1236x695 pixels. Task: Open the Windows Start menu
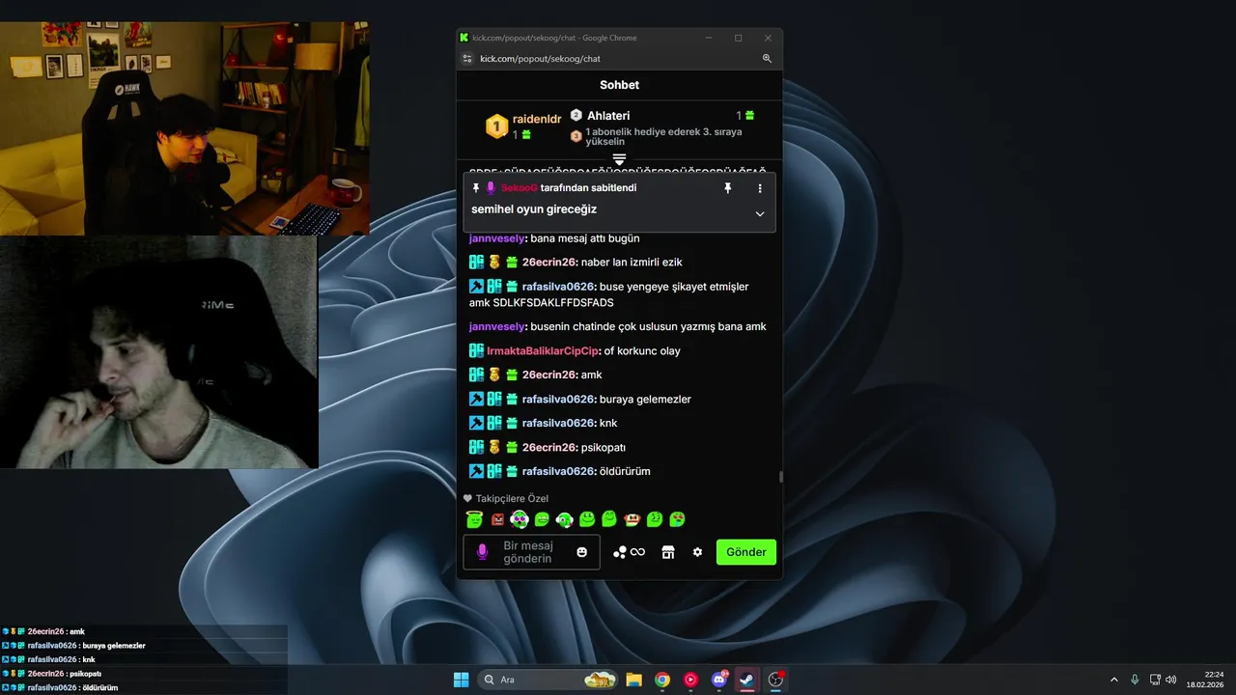click(x=462, y=680)
